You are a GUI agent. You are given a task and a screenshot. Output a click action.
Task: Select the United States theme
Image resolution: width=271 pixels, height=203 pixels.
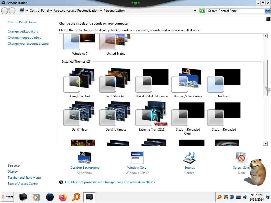(x=116, y=44)
